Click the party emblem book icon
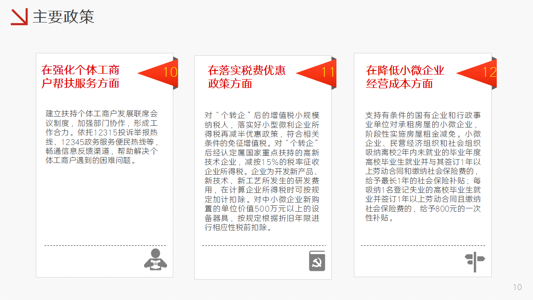The height and width of the screenshot is (300, 533). [317, 261]
